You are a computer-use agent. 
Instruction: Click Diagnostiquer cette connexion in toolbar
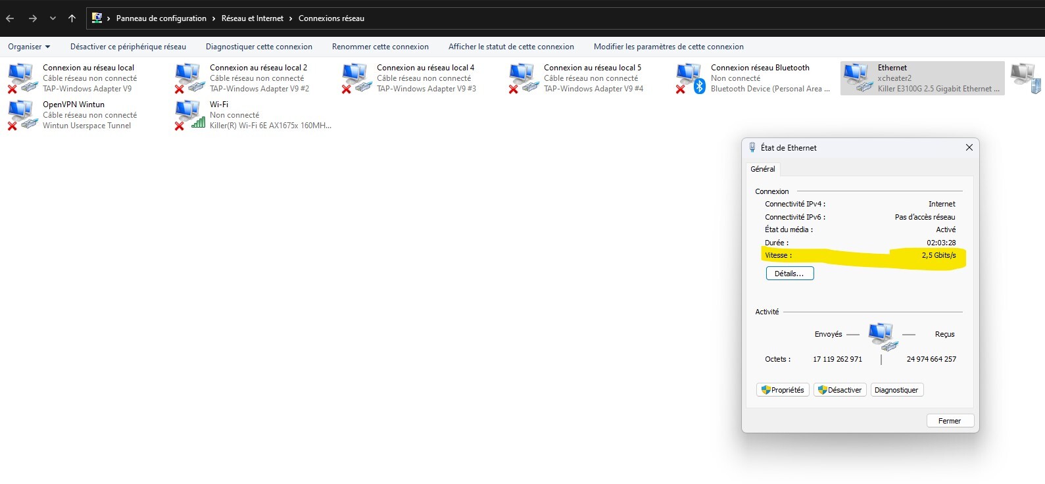[x=258, y=47]
